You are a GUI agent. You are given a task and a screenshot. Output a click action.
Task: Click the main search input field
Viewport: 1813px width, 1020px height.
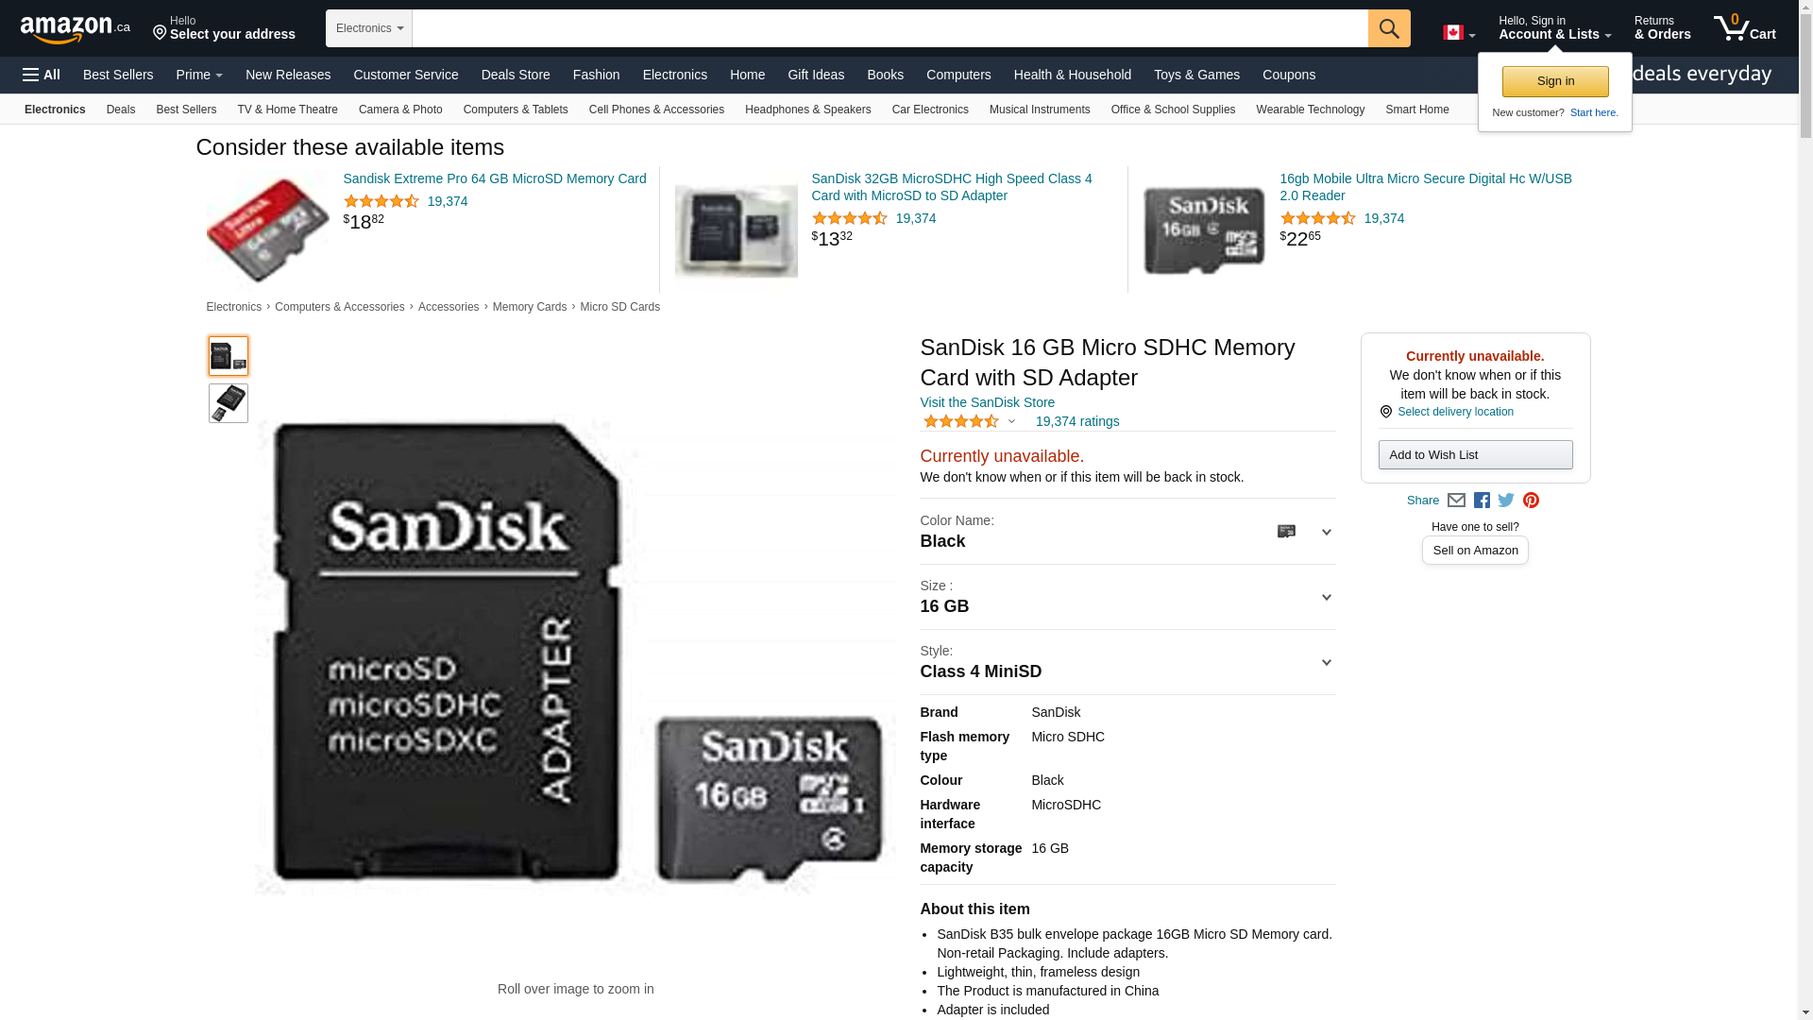tap(890, 28)
